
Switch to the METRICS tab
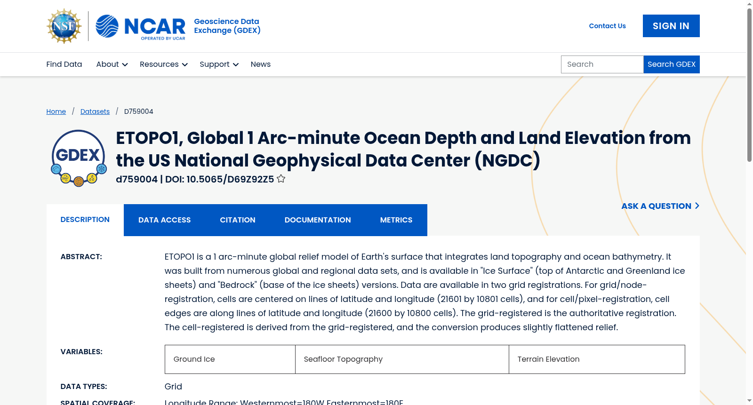pyautogui.click(x=396, y=220)
